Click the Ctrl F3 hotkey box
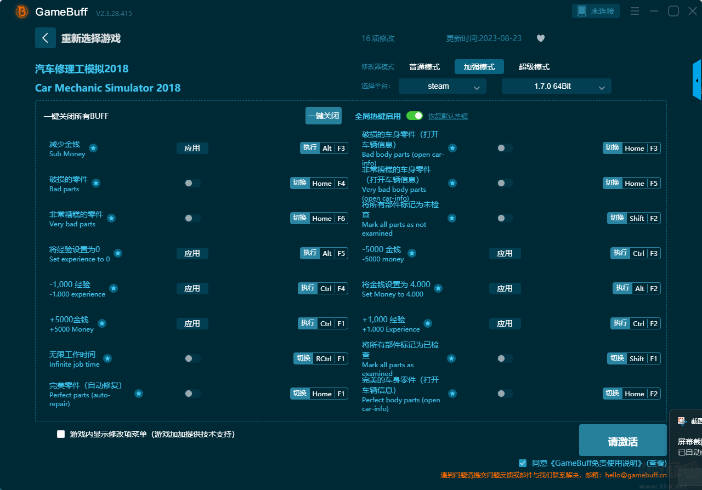The width and height of the screenshot is (702, 490). click(x=636, y=253)
